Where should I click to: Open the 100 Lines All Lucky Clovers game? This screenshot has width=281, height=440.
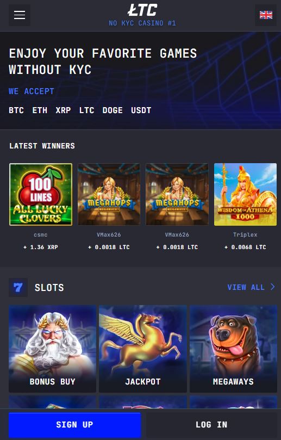pos(41,195)
